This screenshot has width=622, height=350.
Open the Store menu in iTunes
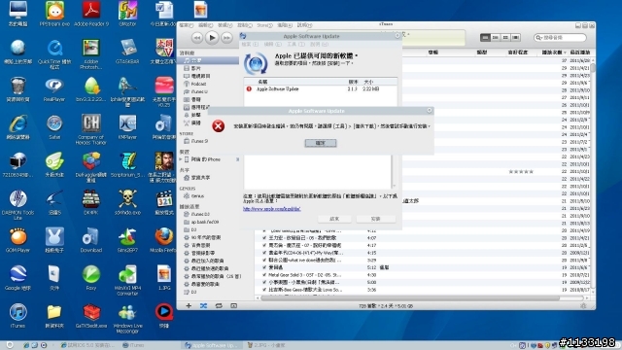(264, 25)
